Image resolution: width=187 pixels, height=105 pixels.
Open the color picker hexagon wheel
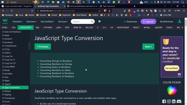pos(172,90)
